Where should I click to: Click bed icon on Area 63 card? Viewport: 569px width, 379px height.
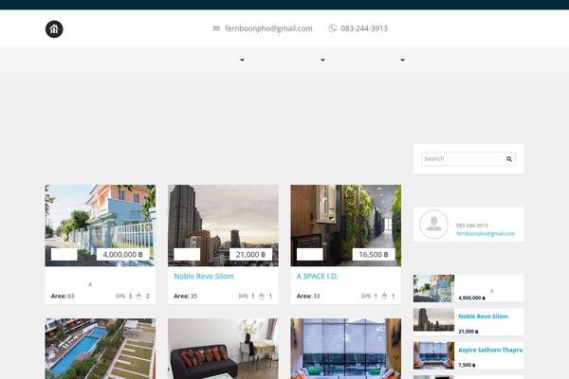click(x=120, y=297)
